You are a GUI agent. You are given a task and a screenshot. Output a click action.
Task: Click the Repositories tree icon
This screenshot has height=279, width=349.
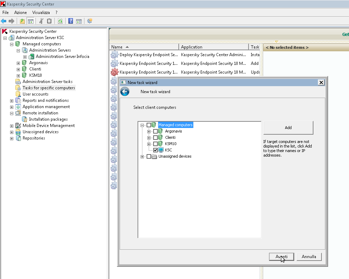(x=18, y=138)
